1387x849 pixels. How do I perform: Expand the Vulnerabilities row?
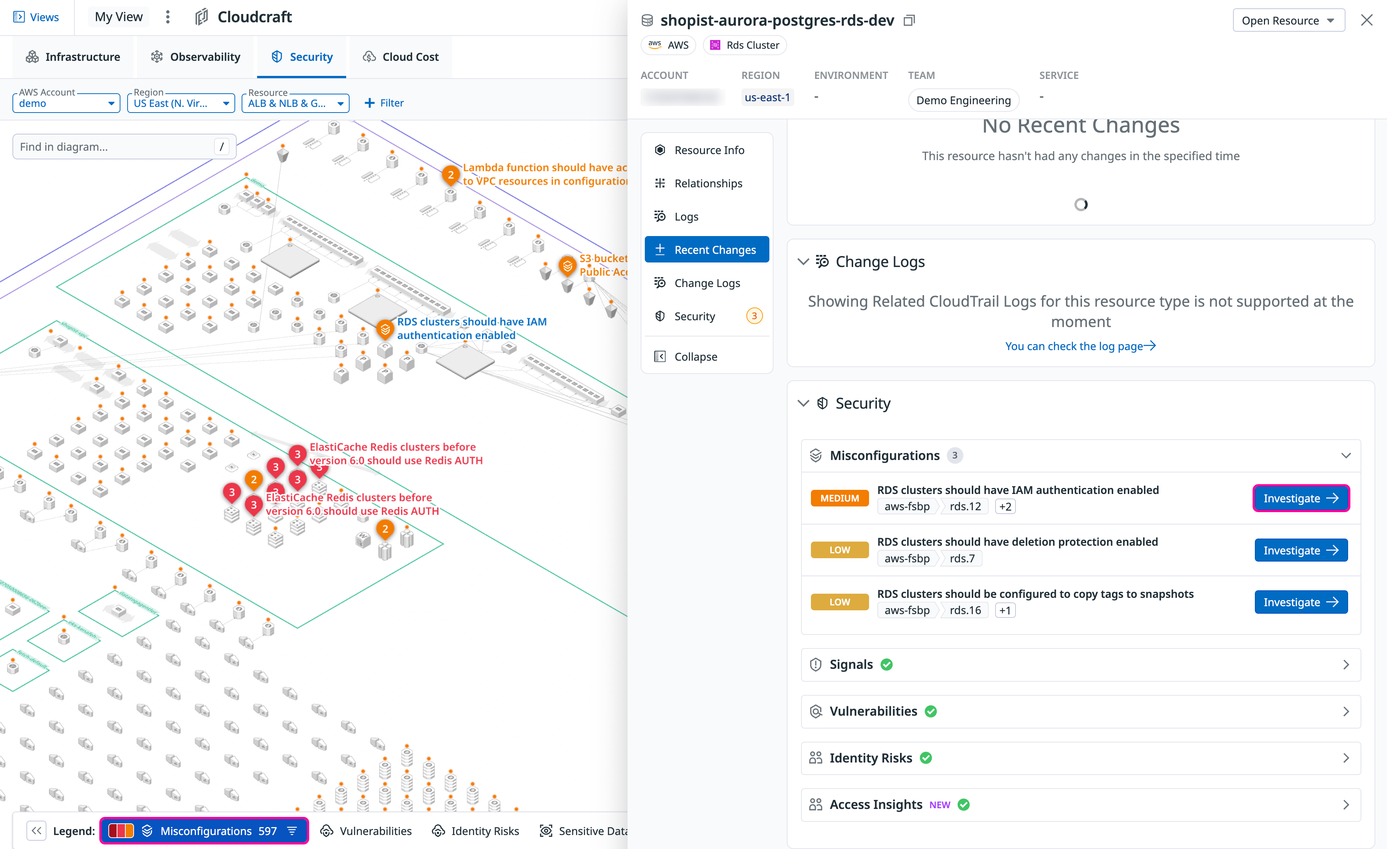(x=1081, y=711)
